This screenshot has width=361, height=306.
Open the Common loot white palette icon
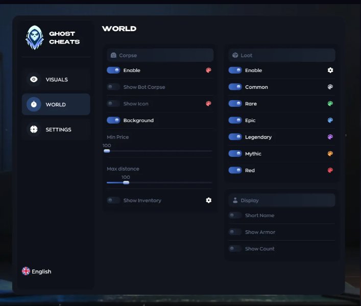330,87
